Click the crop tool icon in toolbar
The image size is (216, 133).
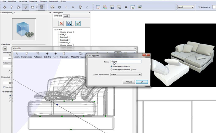click(119, 7)
